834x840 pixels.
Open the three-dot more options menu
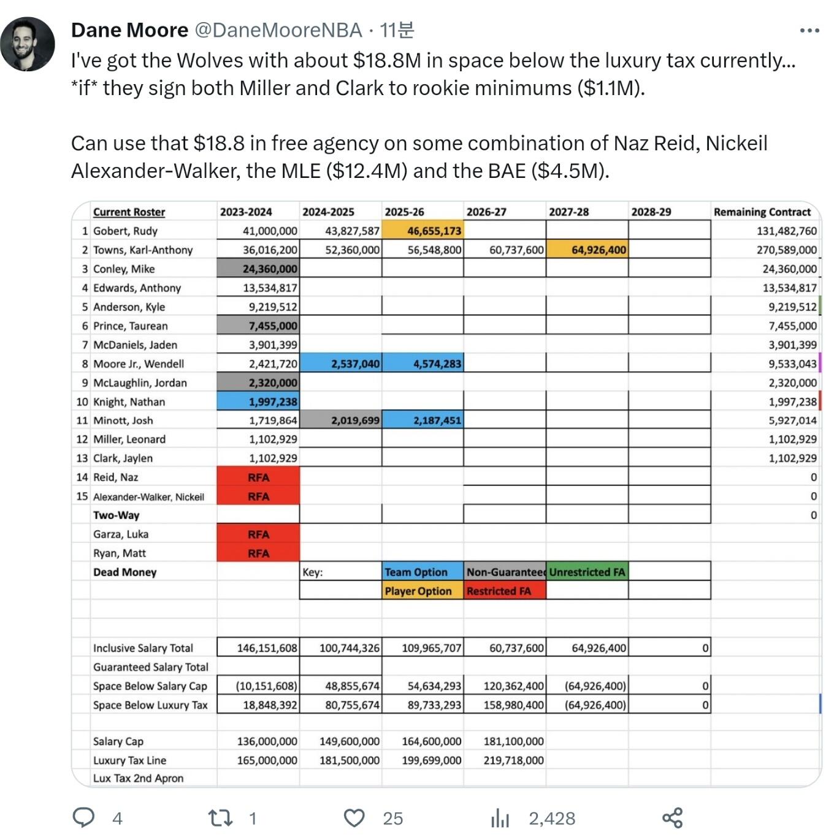coord(809,30)
